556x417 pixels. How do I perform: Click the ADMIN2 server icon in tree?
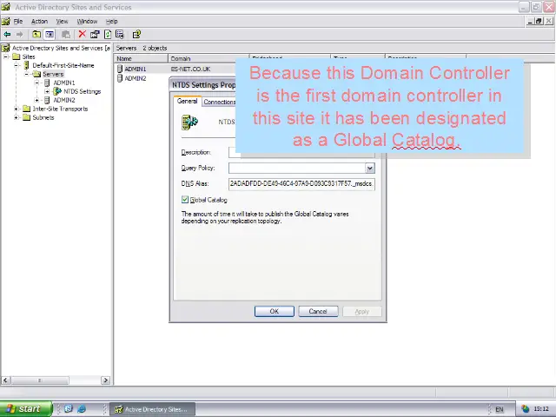click(x=47, y=100)
